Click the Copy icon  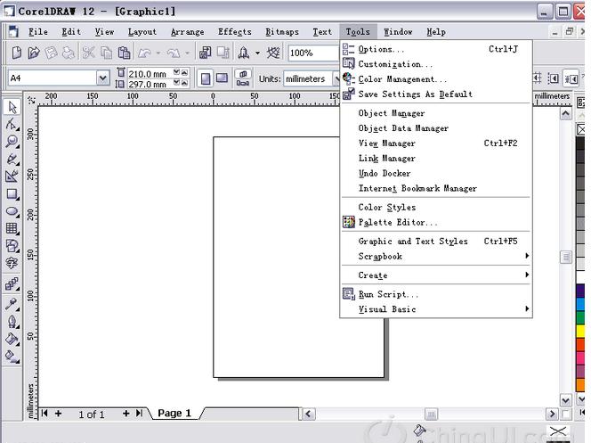[106, 53]
